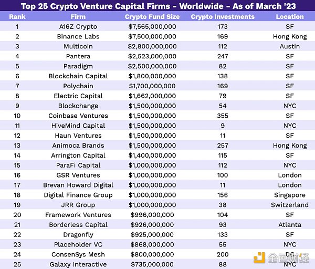315x269 pixels.
Task: Select the Firm column header
Action: click(78, 17)
